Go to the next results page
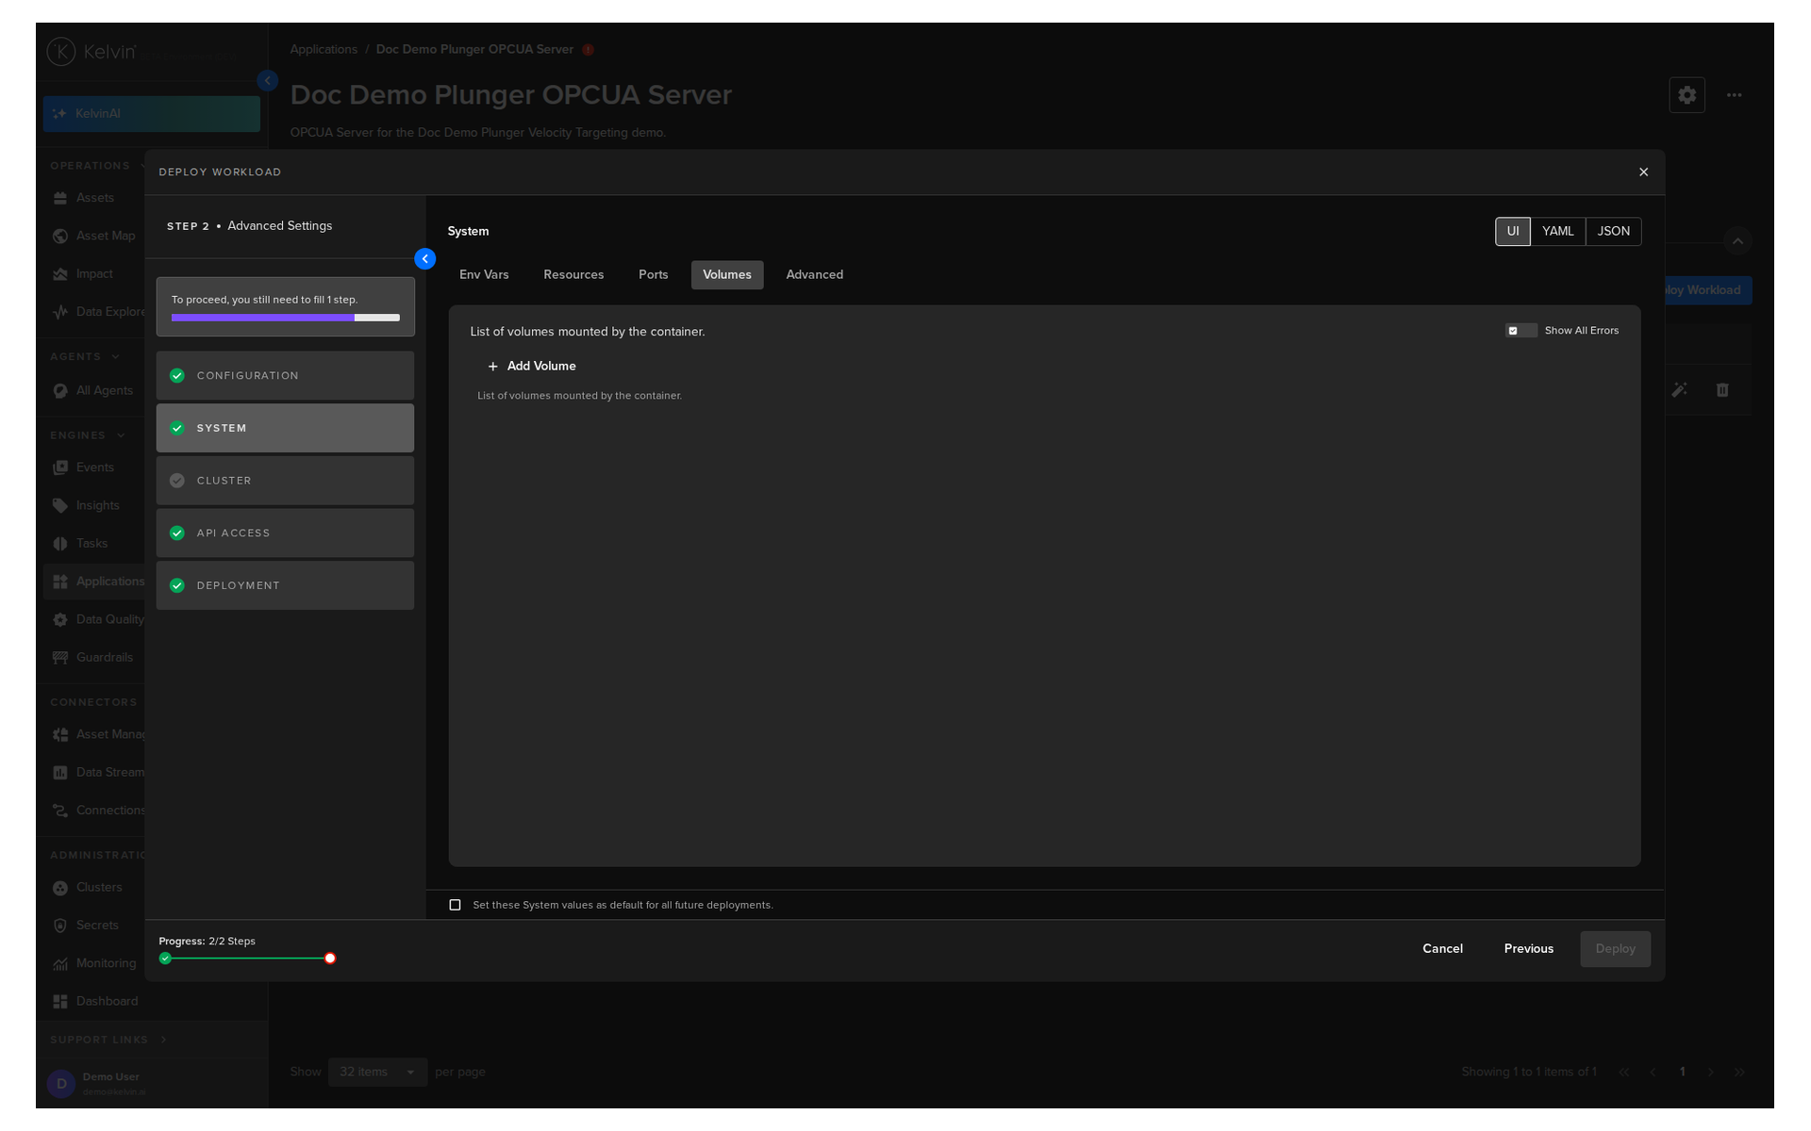The image size is (1811, 1131). [1710, 1073]
